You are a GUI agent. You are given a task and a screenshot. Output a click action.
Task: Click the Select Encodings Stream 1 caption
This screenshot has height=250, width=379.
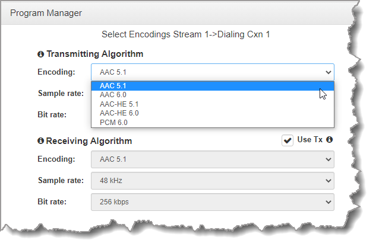[186, 34]
